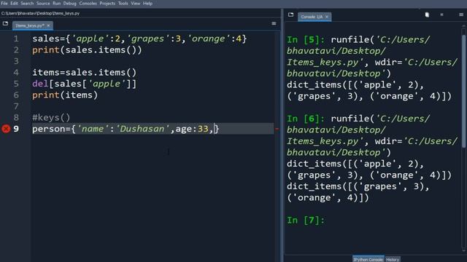The image size is (467, 262).
Task: Open the Debug menu
Action: (x=70, y=3)
